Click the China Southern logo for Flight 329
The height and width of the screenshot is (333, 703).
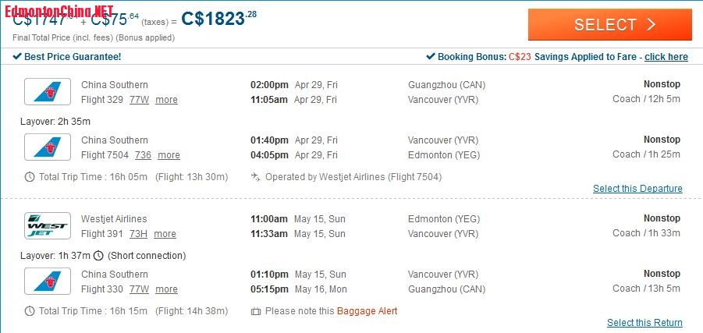[48, 91]
